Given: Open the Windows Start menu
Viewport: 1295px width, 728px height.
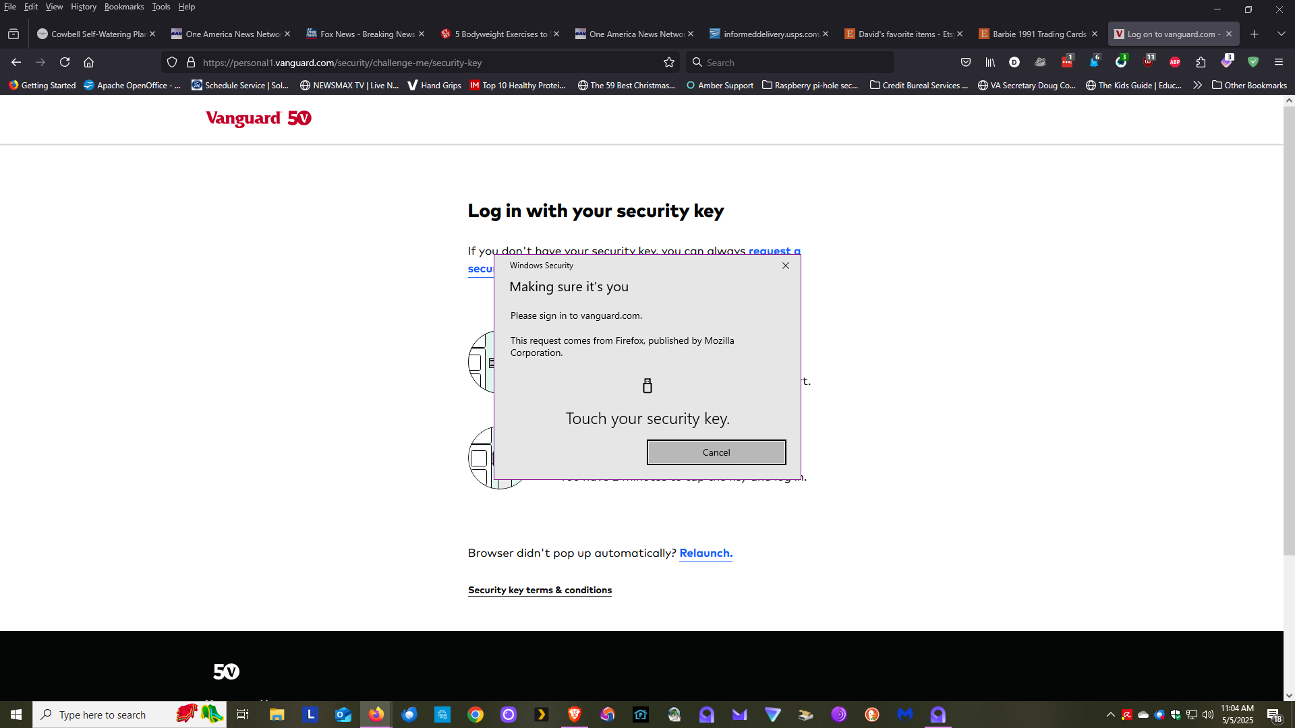Looking at the screenshot, I should tap(16, 715).
